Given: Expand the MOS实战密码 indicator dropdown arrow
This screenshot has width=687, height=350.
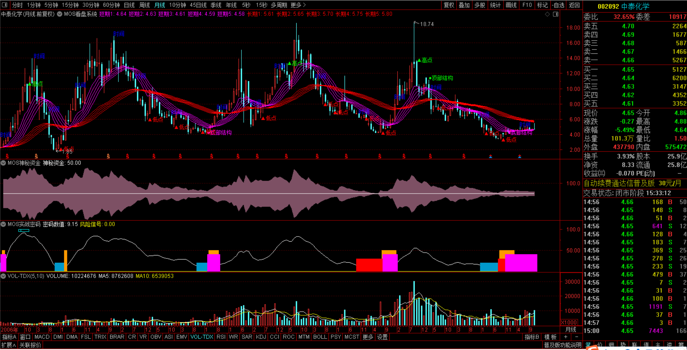Looking at the screenshot, I should [x=3, y=224].
